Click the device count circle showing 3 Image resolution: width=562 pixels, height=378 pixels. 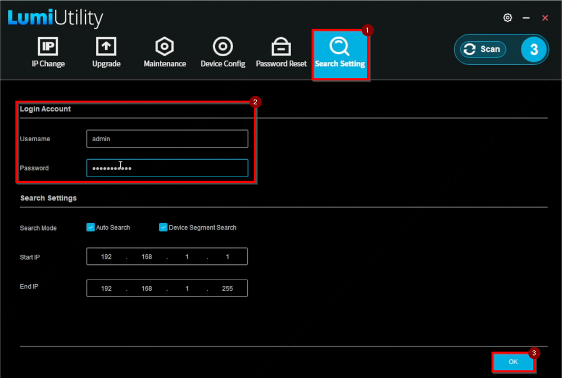533,49
